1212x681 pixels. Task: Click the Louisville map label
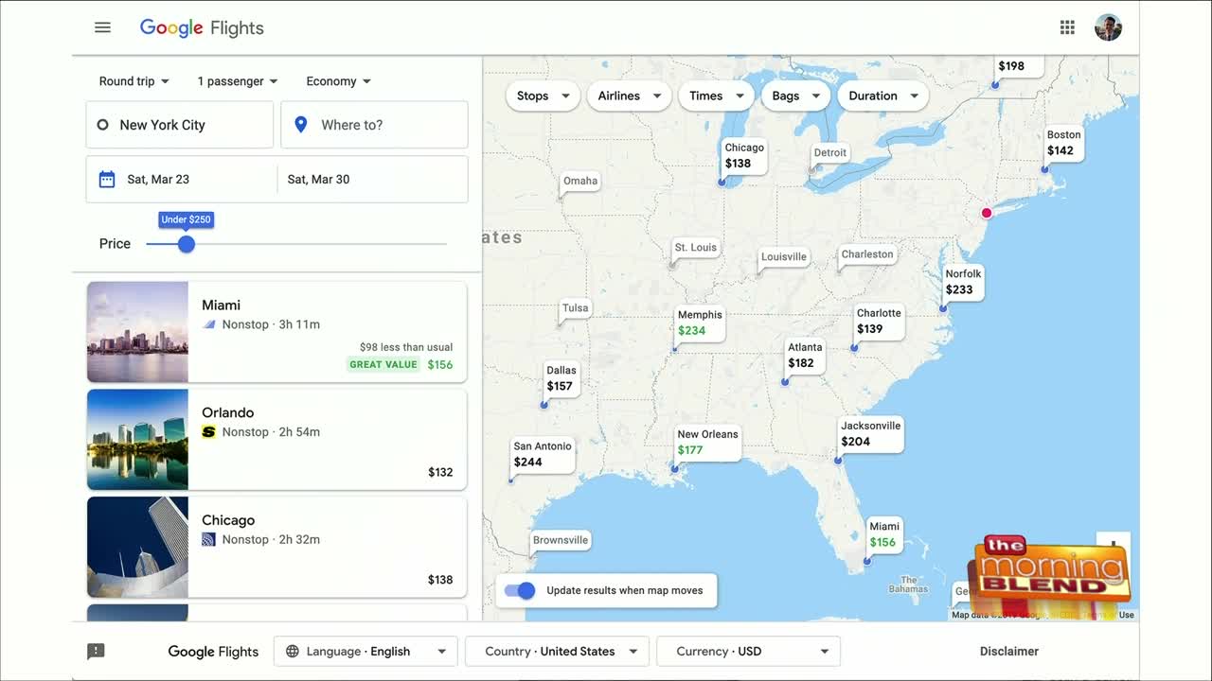pyautogui.click(x=784, y=257)
